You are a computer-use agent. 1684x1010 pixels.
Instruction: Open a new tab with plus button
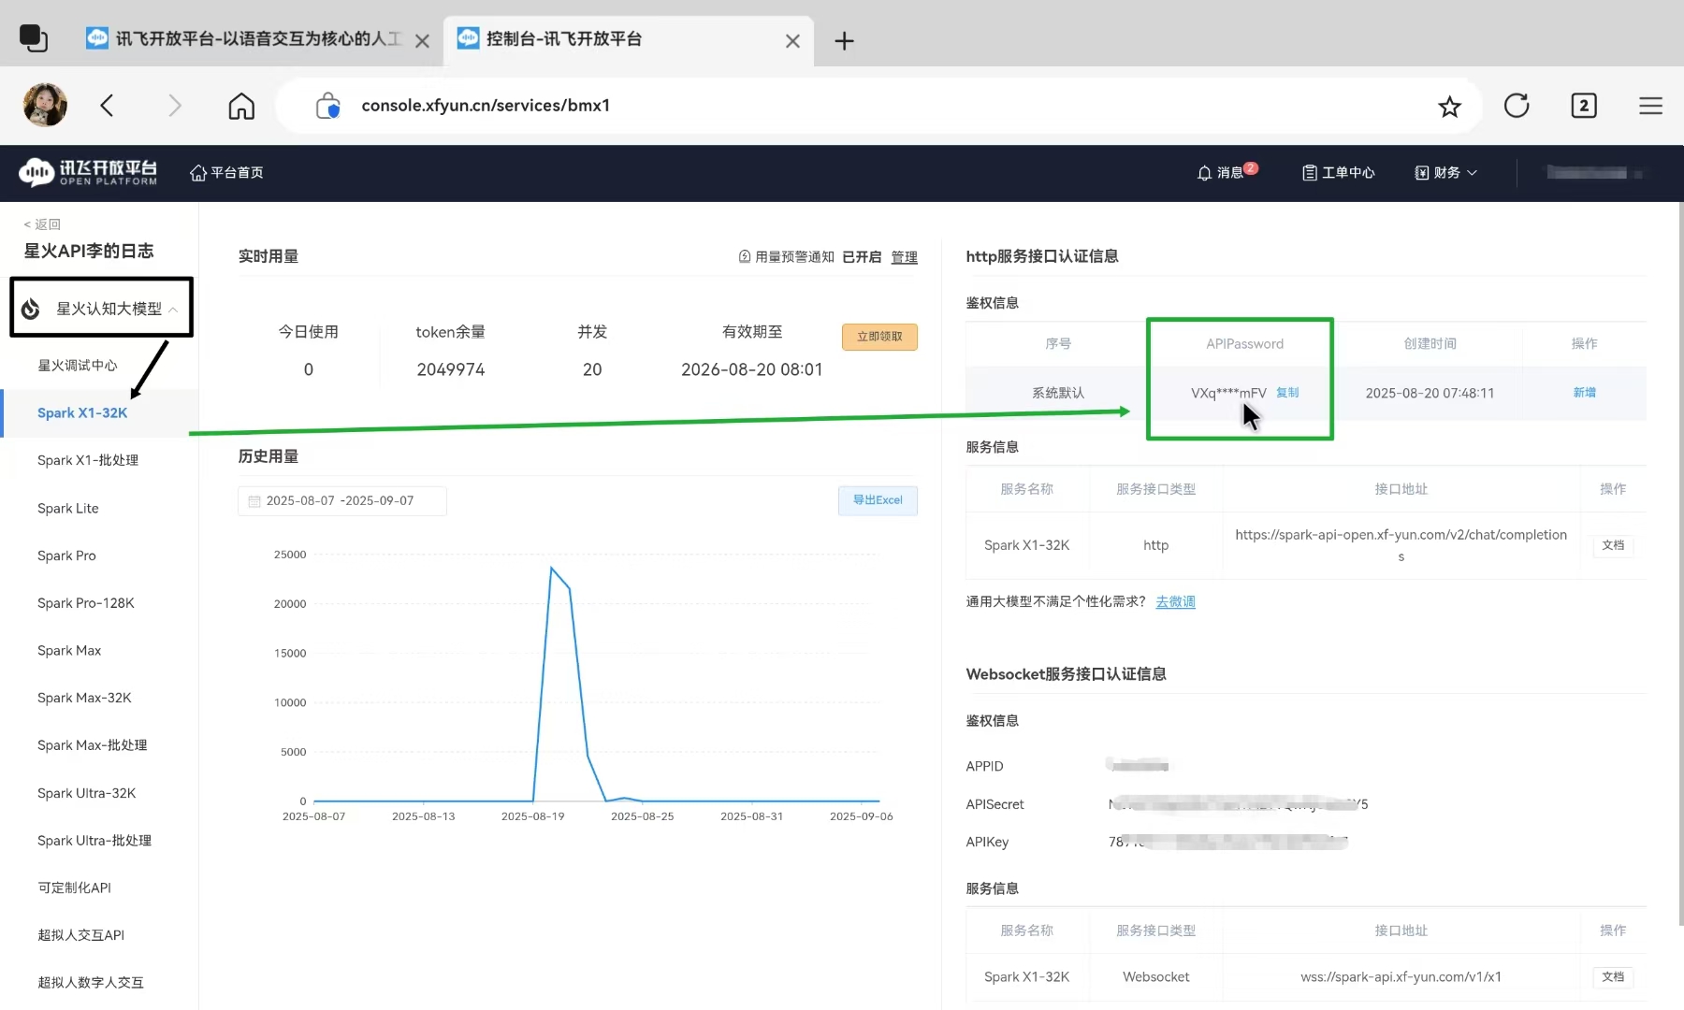(x=844, y=41)
